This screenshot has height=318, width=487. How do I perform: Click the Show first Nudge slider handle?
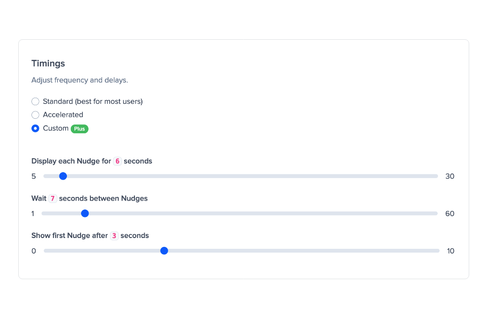pyautogui.click(x=164, y=251)
